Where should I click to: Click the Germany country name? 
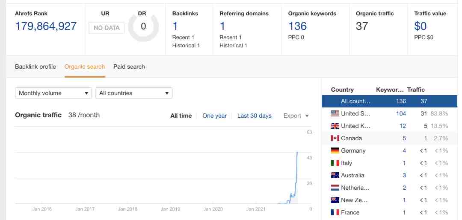[x=353, y=151]
